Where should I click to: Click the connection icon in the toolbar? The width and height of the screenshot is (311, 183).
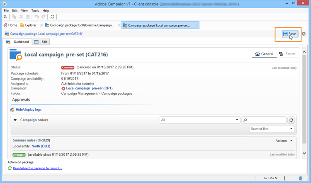(5, 17)
